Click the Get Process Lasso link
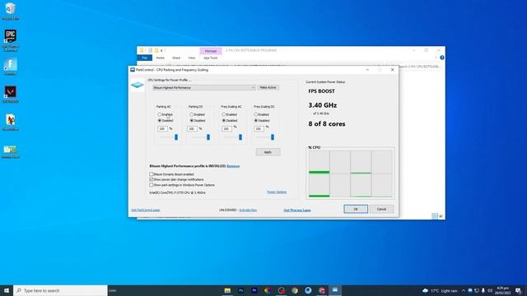The height and width of the screenshot is (296, 527). [x=297, y=210]
